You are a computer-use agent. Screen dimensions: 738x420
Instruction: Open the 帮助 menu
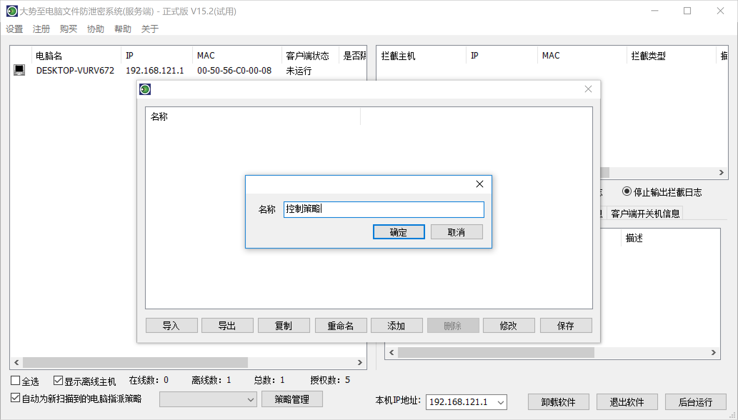point(123,29)
